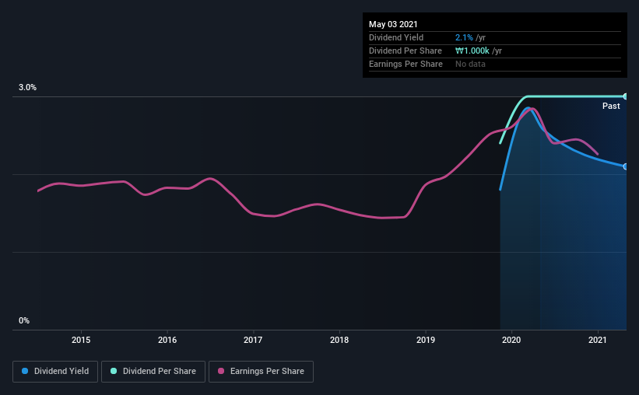Image resolution: width=639 pixels, height=395 pixels.
Task: Select the 2015 label on the x-axis
Action: click(x=81, y=340)
